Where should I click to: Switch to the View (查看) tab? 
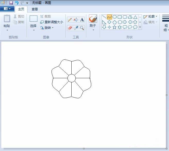(35, 9)
